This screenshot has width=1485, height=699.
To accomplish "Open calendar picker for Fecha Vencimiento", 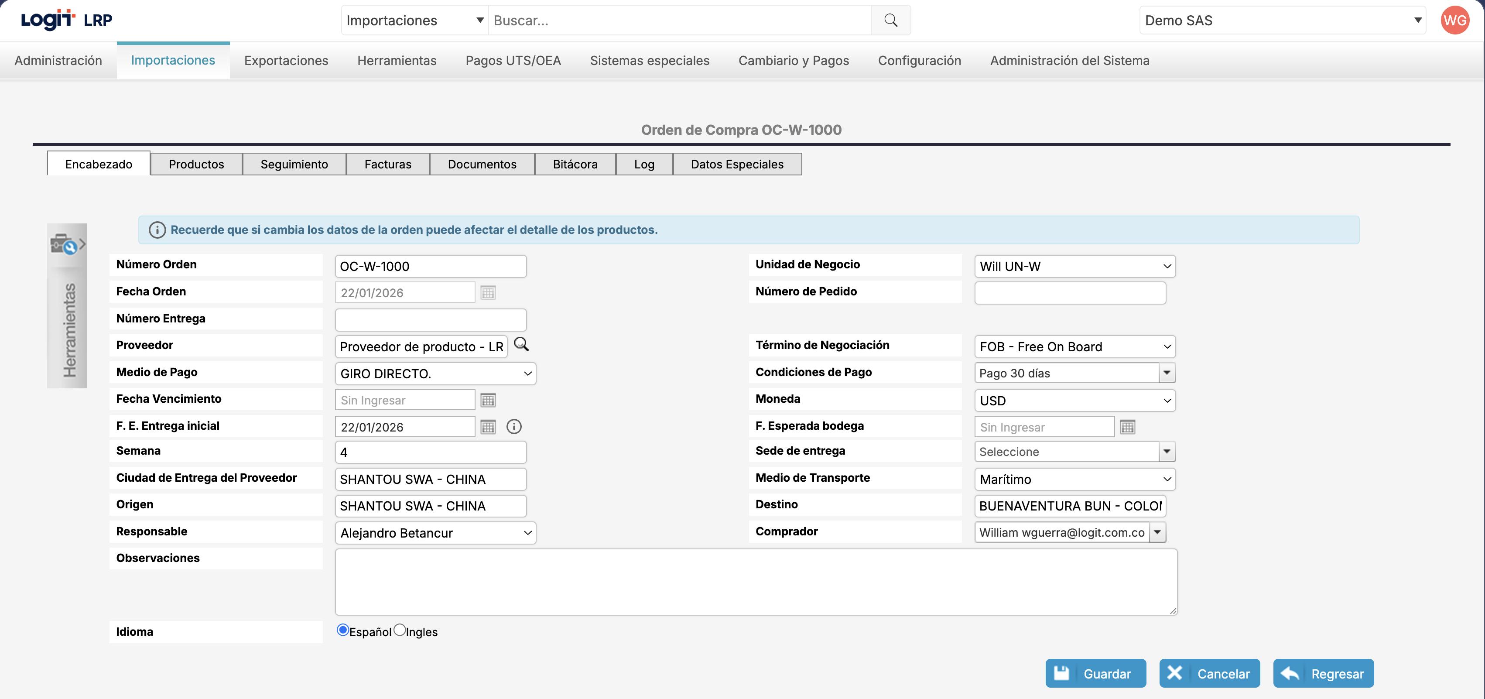I will click(x=488, y=400).
